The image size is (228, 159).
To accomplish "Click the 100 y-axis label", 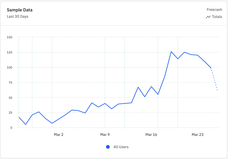I will (x=9, y=68).
